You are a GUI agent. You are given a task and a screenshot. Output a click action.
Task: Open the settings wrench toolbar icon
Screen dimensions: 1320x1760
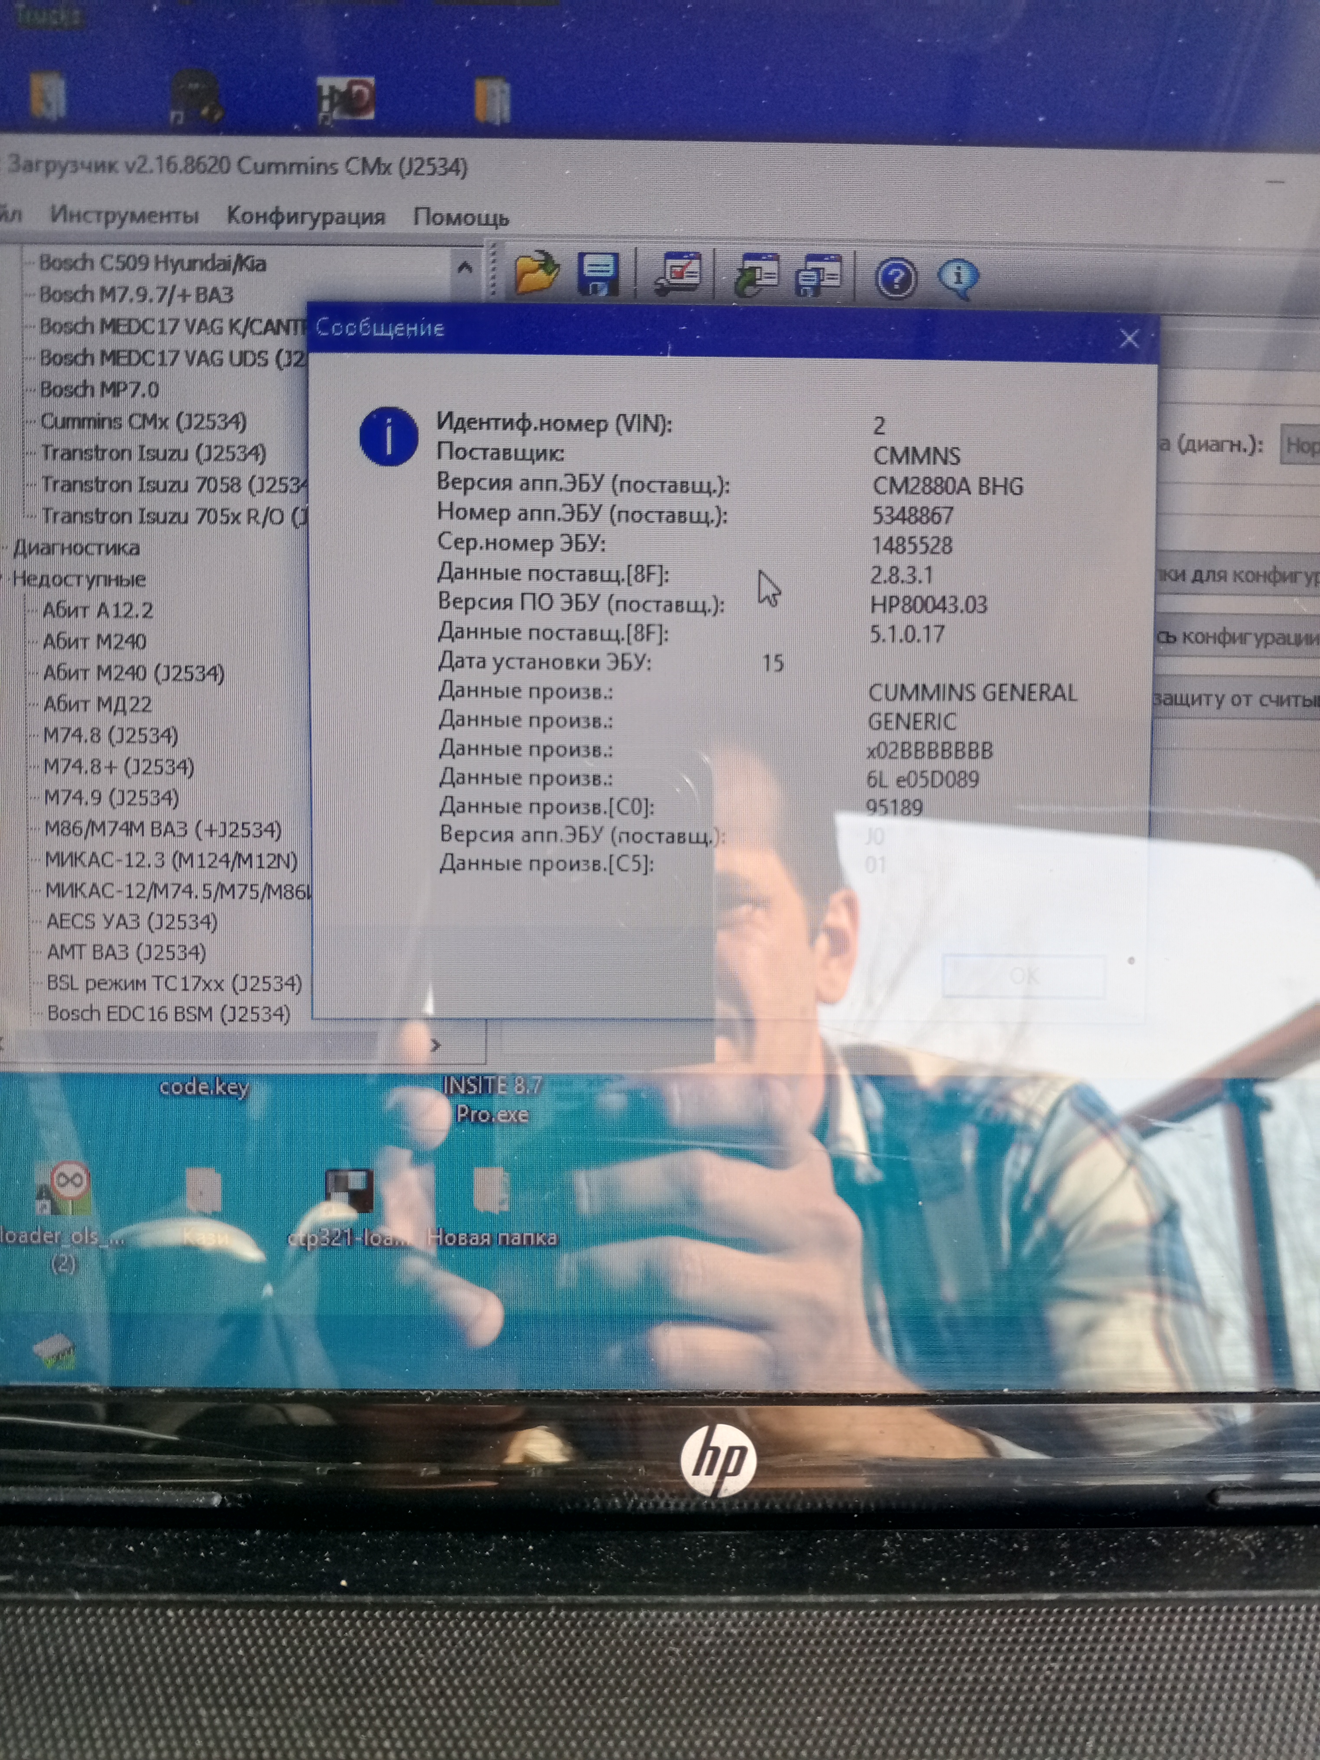(678, 275)
